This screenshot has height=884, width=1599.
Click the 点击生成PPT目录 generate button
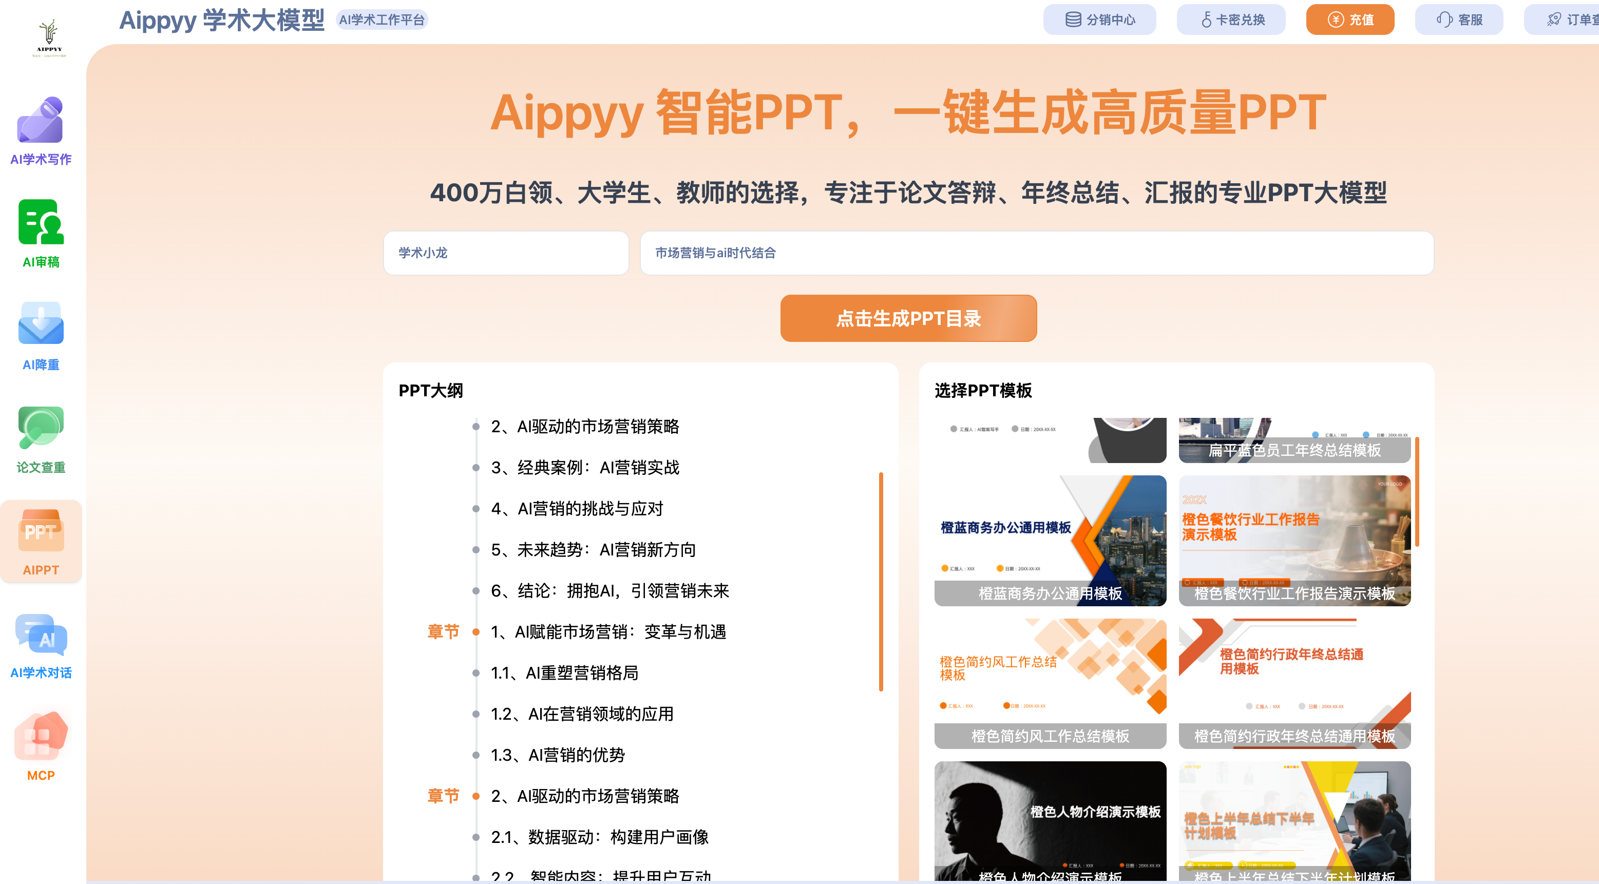point(908,318)
